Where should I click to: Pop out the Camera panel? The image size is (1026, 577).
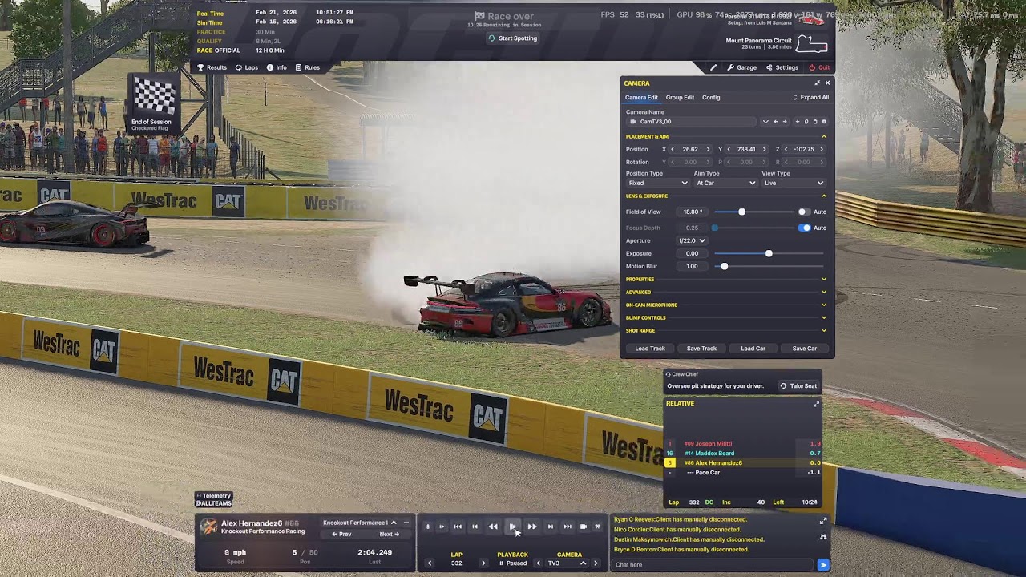[x=818, y=83]
